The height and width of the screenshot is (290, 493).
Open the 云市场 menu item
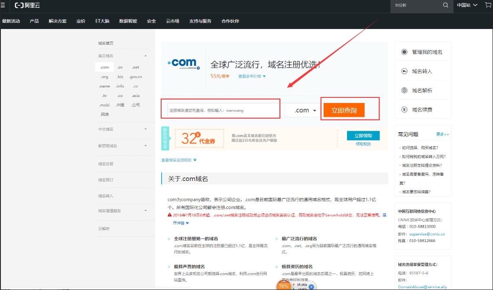tap(172, 21)
